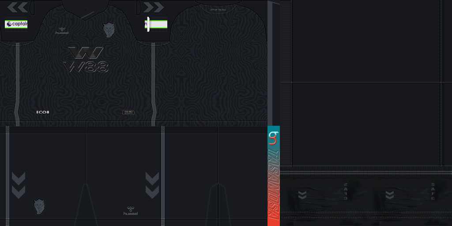Click the hummel logo on the shirt chest
452x226 pixels.
tap(62, 30)
